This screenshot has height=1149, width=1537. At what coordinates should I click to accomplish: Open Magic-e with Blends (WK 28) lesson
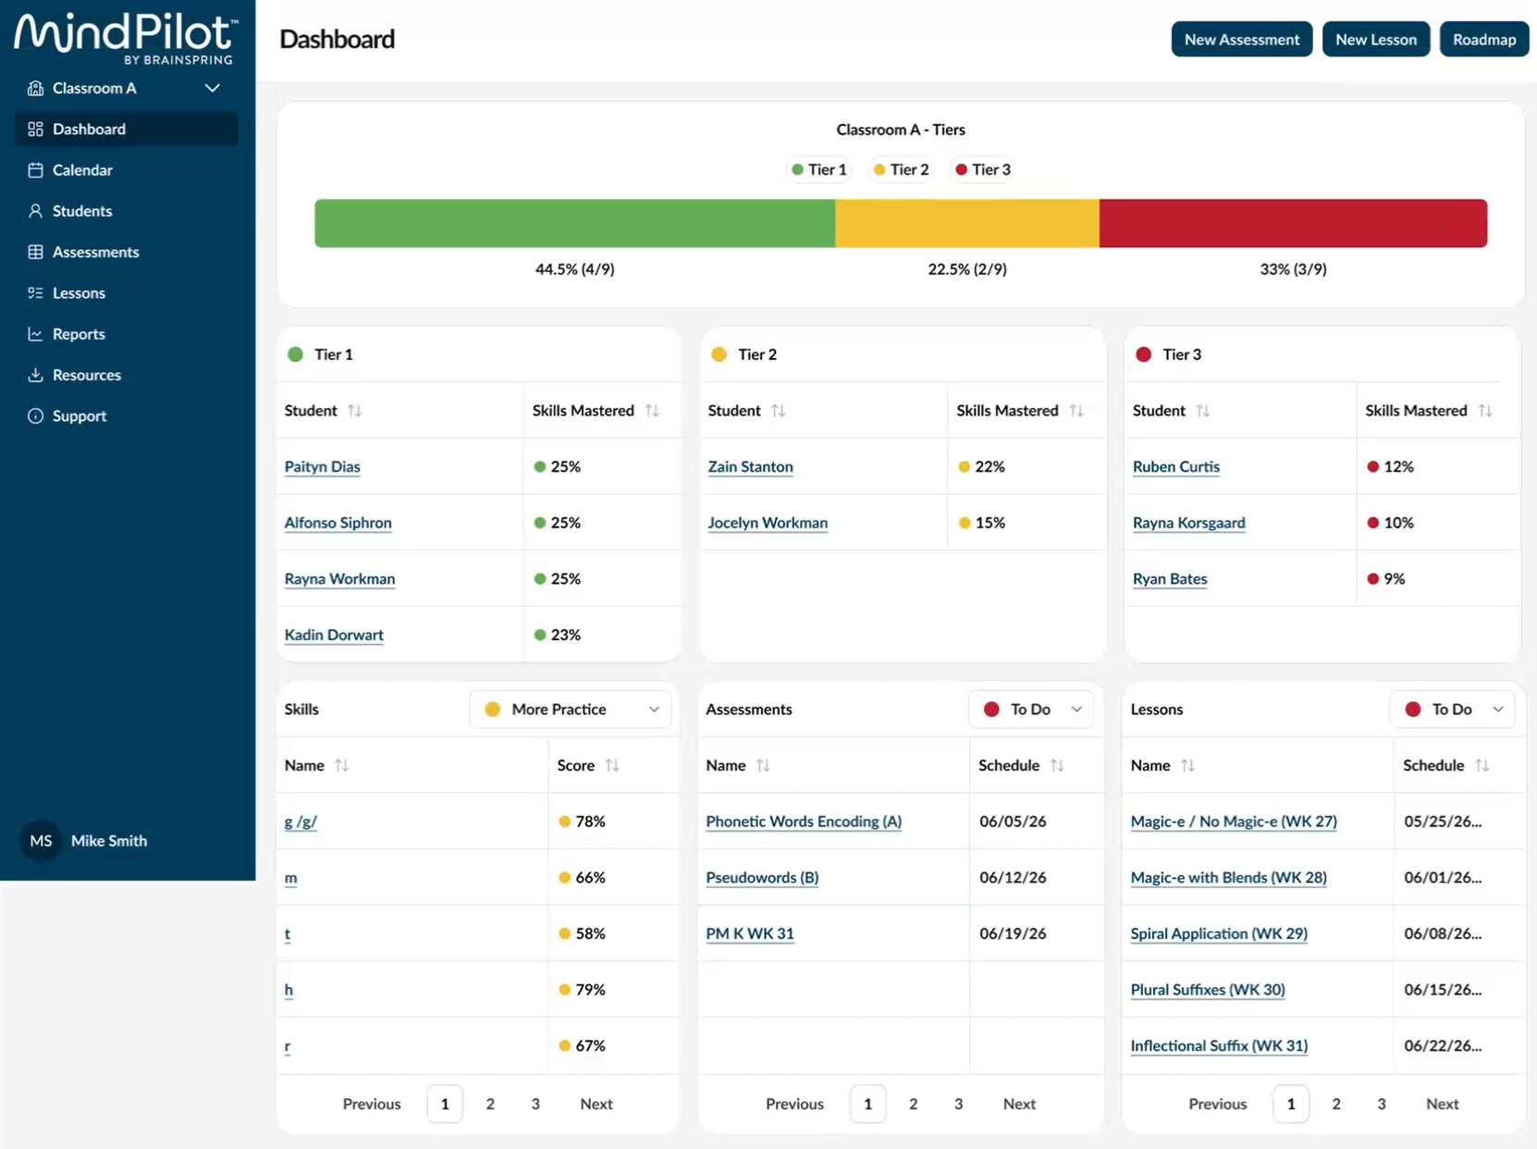pyautogui.click(x=1228, y=878)
